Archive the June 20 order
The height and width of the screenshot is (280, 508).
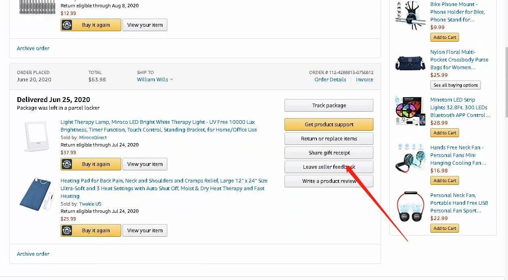[33, 254]
